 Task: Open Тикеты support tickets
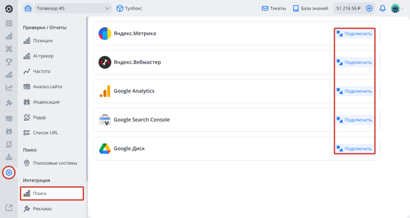[x=274, y=8]
